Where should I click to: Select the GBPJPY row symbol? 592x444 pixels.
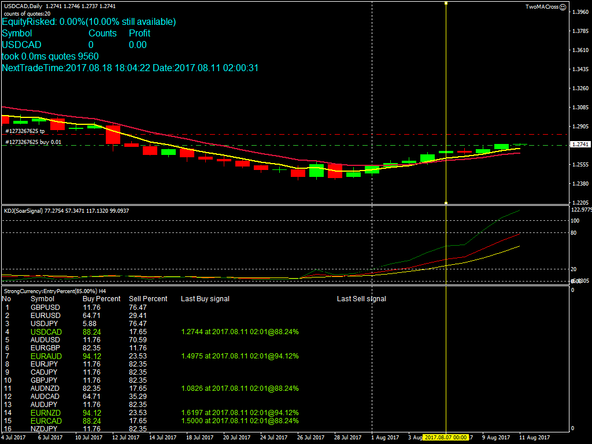click(44, 380)
